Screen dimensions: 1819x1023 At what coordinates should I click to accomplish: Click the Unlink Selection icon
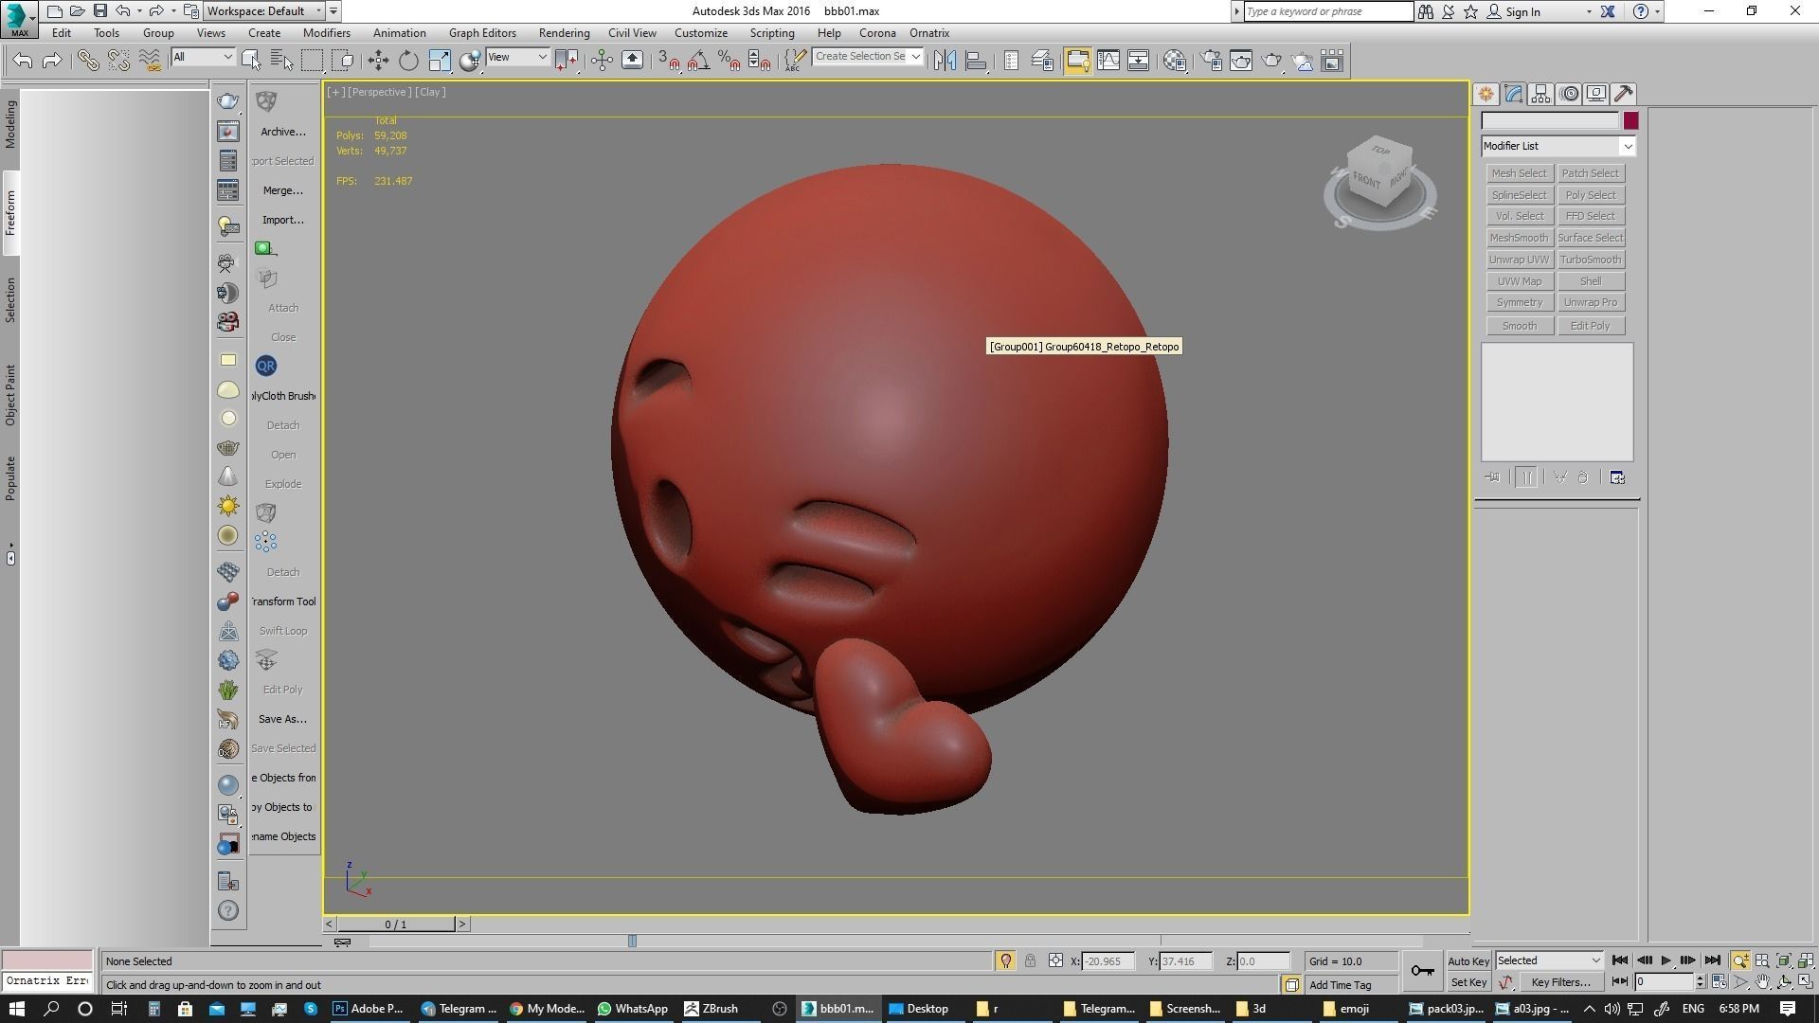click(x=118, y=61)
